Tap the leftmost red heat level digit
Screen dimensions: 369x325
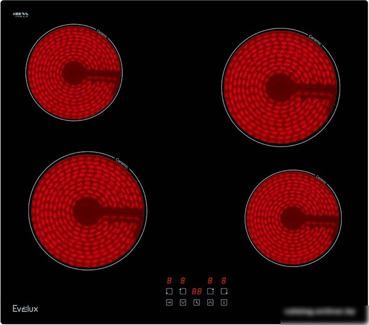point(169,281)
